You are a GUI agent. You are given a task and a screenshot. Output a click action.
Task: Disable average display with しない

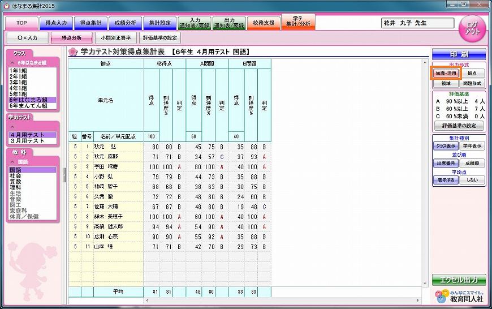click(x=472, y=180)
